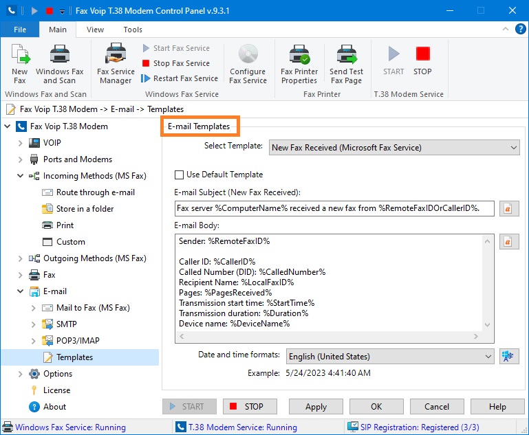Click ribbon START T.38 Modem Service
Image resolution: width=529 pixels, height=435 pixels.
point(393,60)
